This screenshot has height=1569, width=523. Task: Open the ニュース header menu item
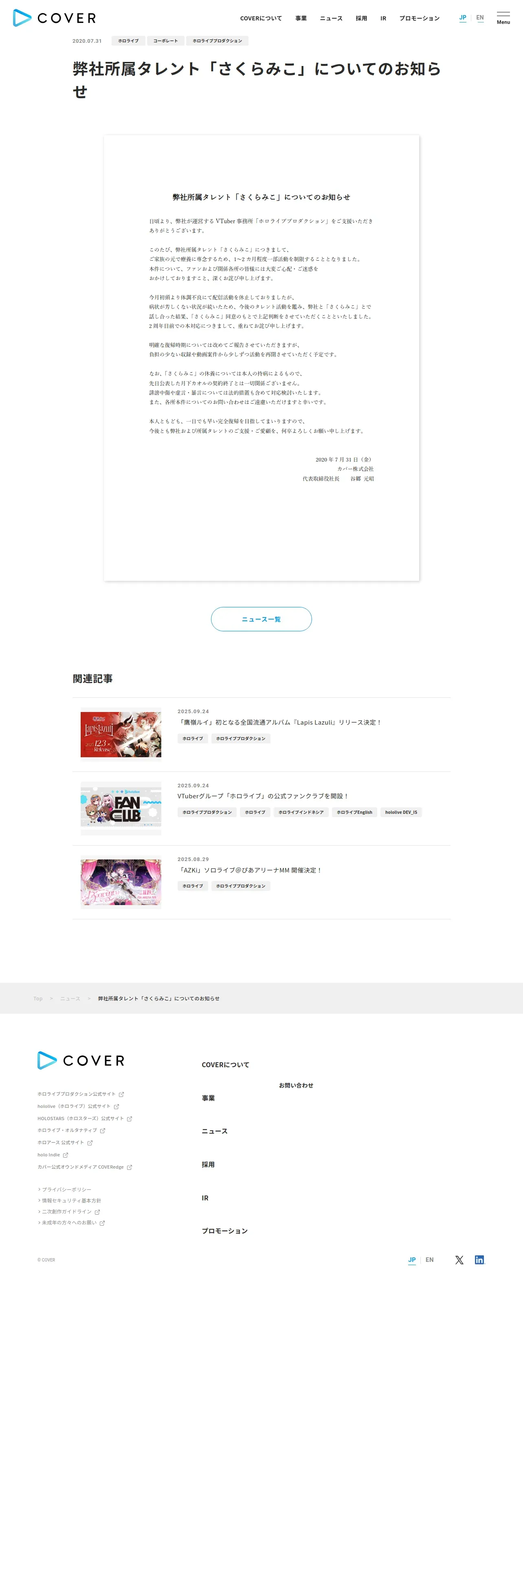click(x=331, y=18)
